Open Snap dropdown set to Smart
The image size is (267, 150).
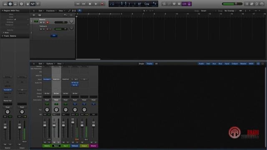(209, 11)
